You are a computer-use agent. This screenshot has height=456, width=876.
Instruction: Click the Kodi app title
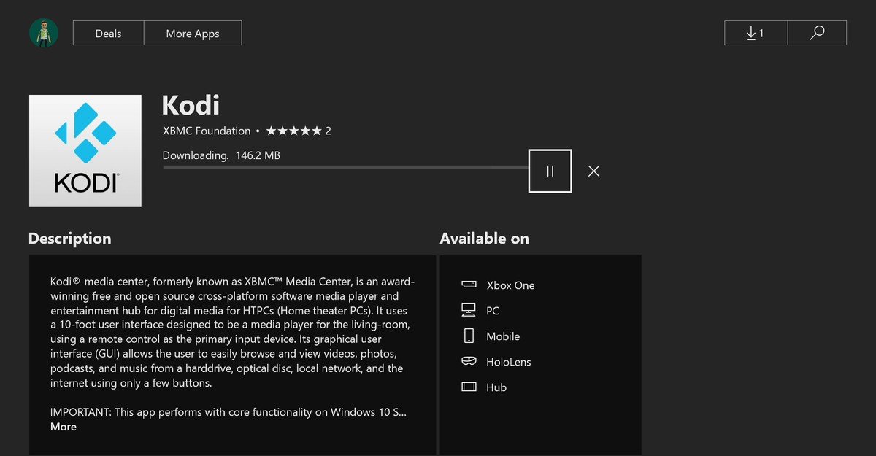click(x=191, y=105)
